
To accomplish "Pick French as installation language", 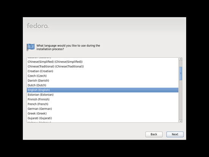I will tap(103, 104).
